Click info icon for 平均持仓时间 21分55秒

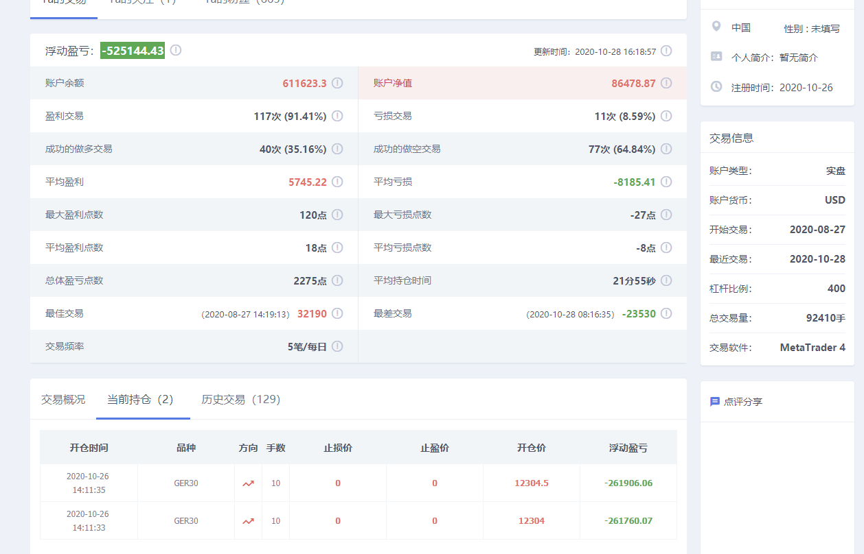point(666,280)
